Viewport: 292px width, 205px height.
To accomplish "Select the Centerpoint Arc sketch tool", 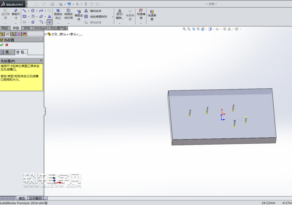I will (33, 17).
